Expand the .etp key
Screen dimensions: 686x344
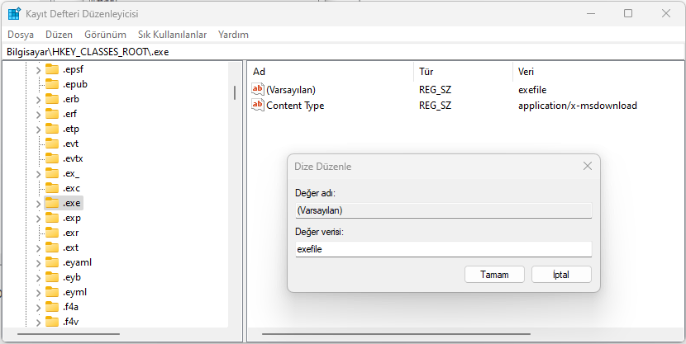pyautogui.click(x=38, y=130)
